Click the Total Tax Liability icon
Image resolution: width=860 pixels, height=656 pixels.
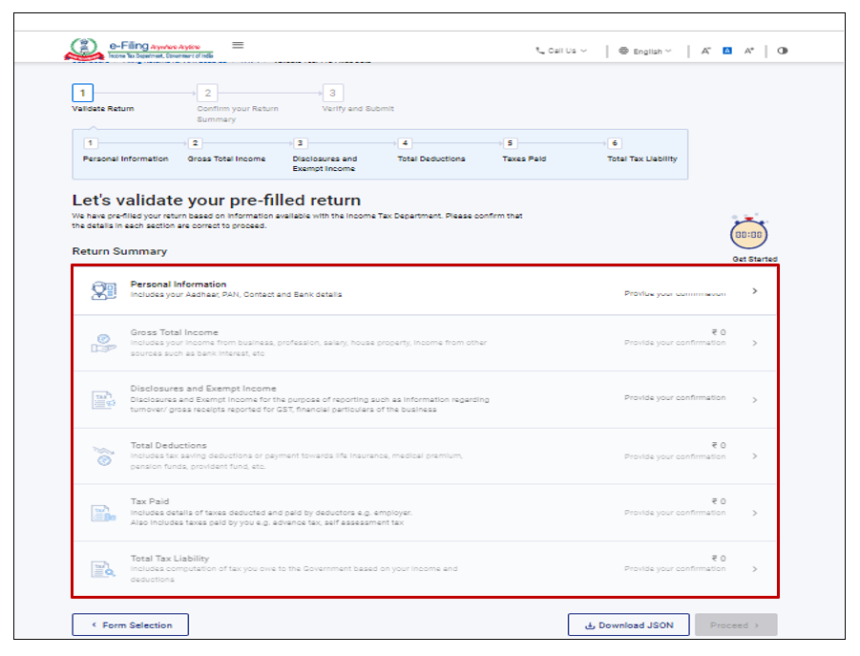103,569
